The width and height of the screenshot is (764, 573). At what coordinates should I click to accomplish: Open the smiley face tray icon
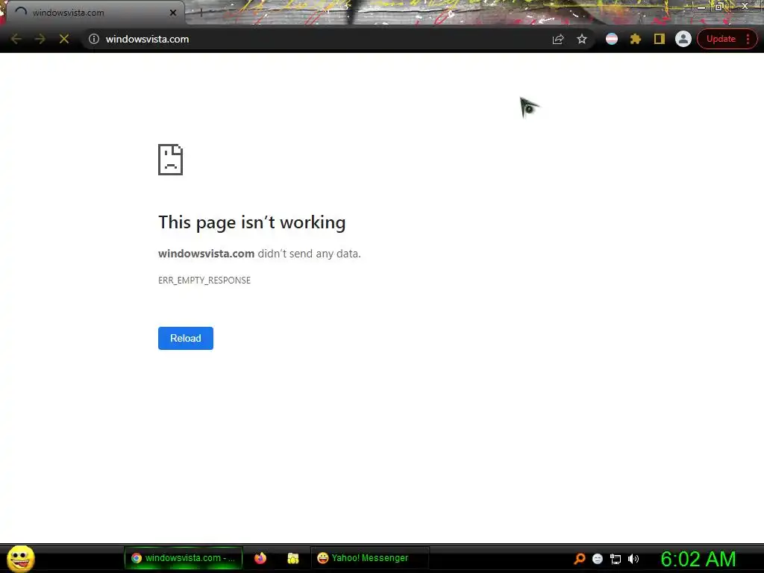click(x=598, y=559)
